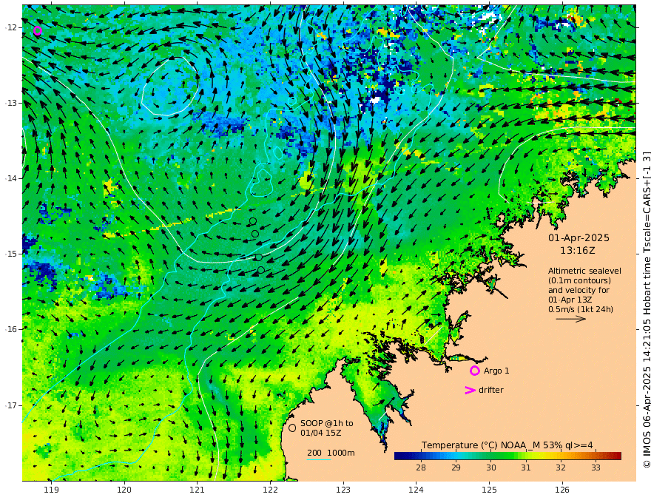Click the "01 Apr 13Z" text line
The image size is (651, 503).
(x=570, y=300)
